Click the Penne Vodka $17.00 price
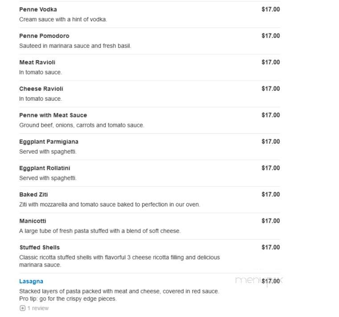 point(271,9)
